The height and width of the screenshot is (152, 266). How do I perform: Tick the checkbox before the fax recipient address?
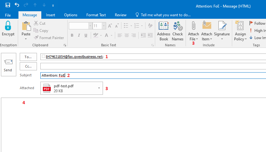click(x=43, y=57)
